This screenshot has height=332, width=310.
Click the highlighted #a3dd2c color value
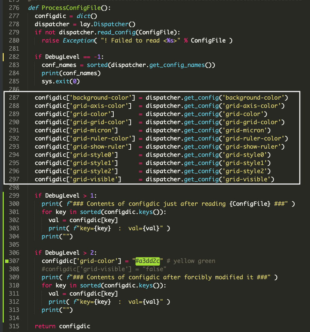point(148,261)
